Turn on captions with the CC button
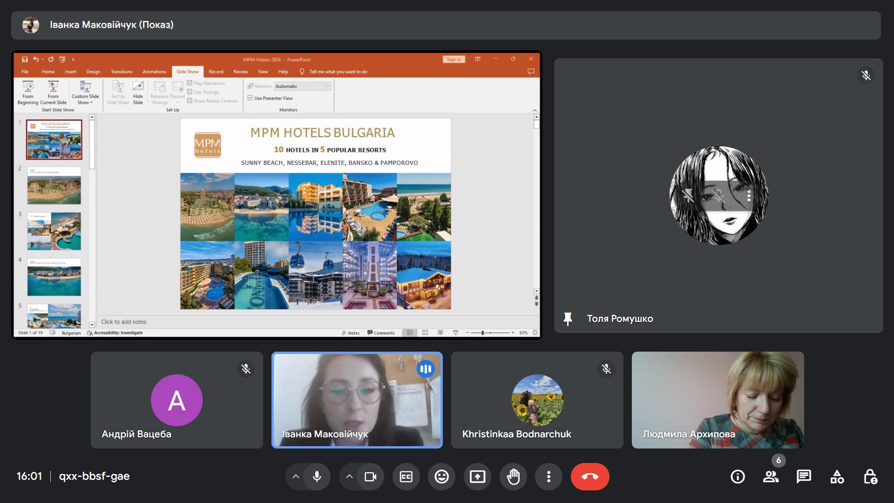Image resolution: width=894 pixels, height=503 pixels. [406, 476]
